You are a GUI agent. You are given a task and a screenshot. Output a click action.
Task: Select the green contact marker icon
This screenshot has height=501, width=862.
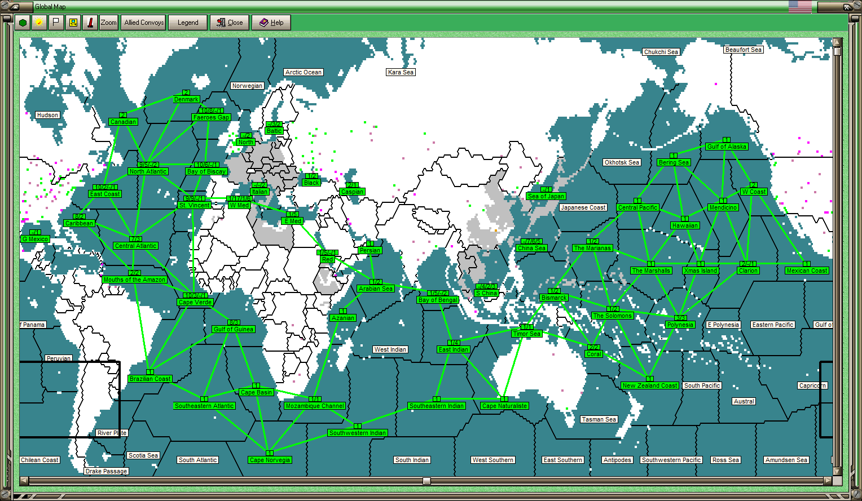(x=23, y=23)
